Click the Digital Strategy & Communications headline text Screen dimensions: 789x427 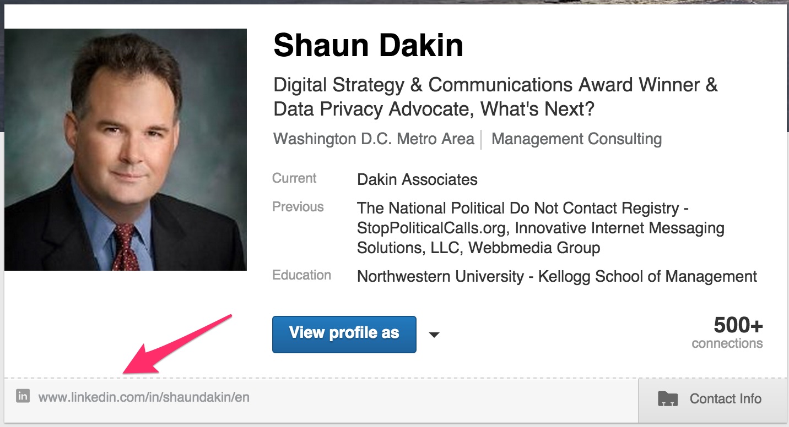(x=495, y=97)
